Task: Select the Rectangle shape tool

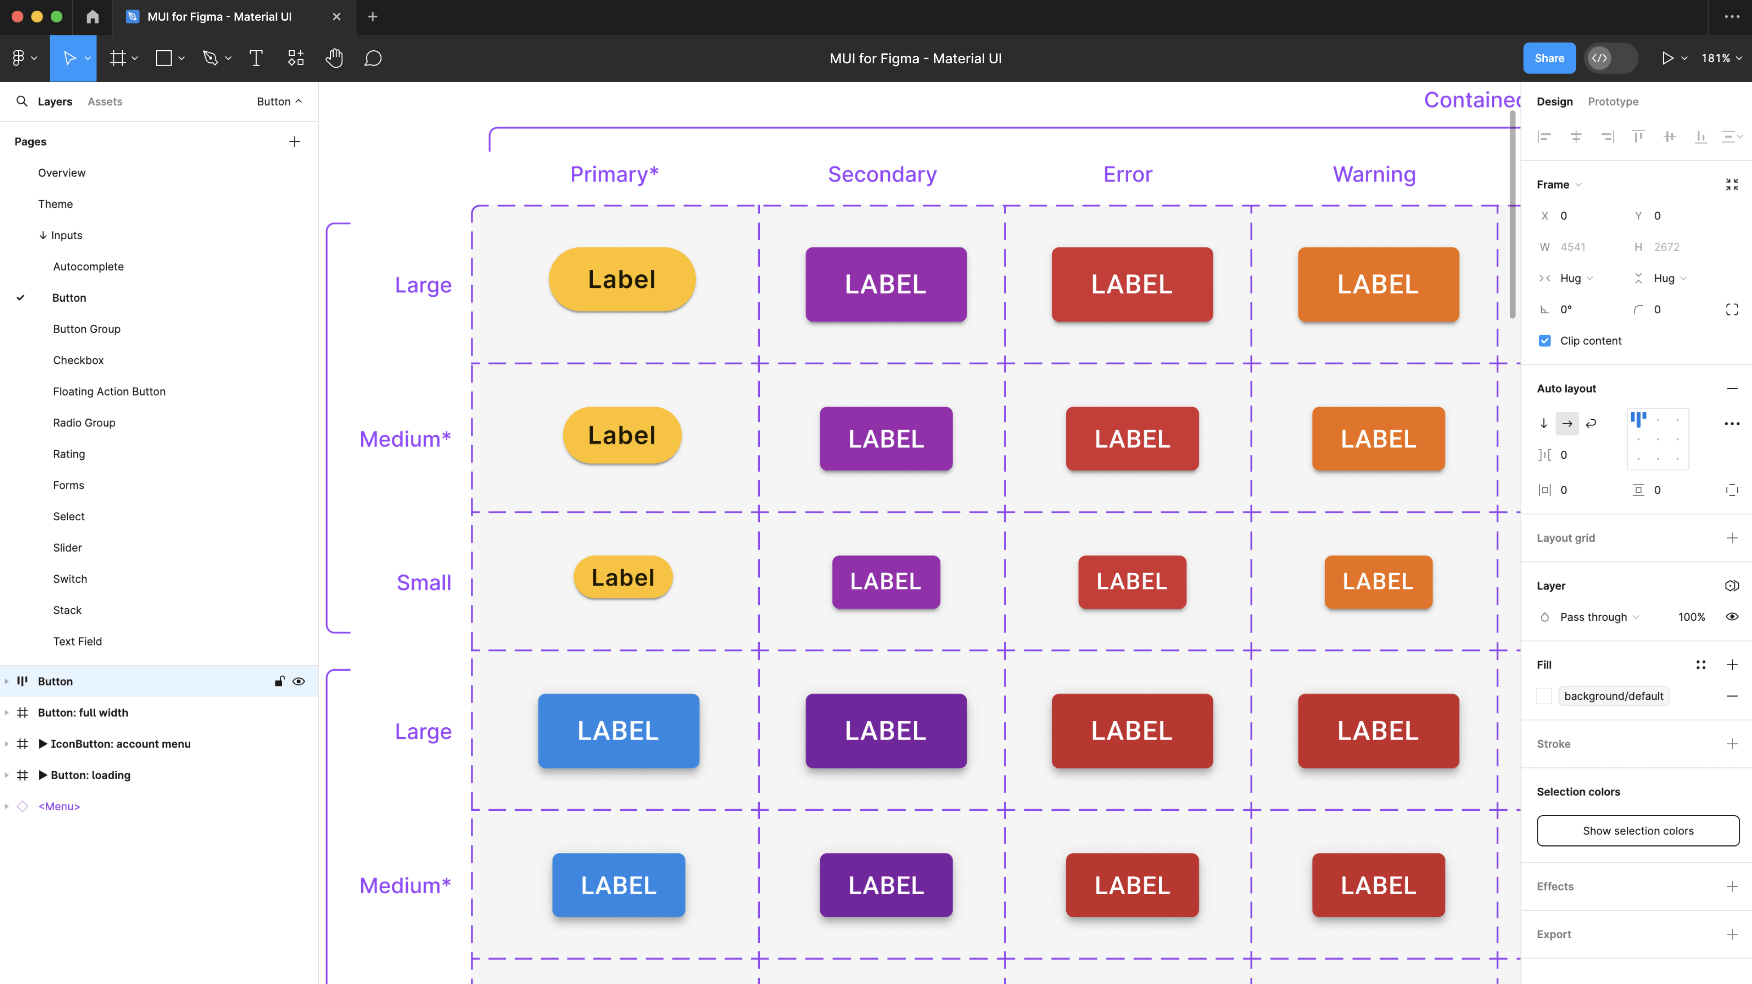Action: (x=164, y=58)
